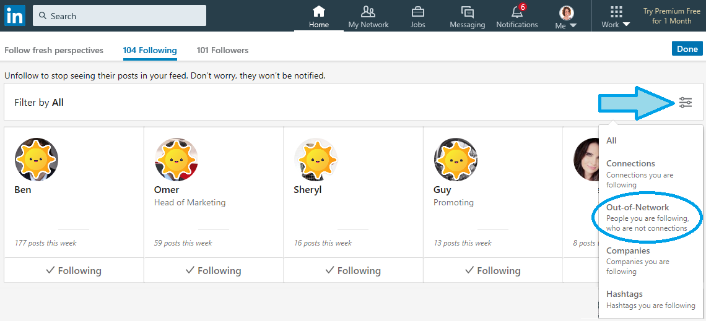The image size is (706, 321).
Task: Open the Notifications bell icon
Action: pos(517,11)
